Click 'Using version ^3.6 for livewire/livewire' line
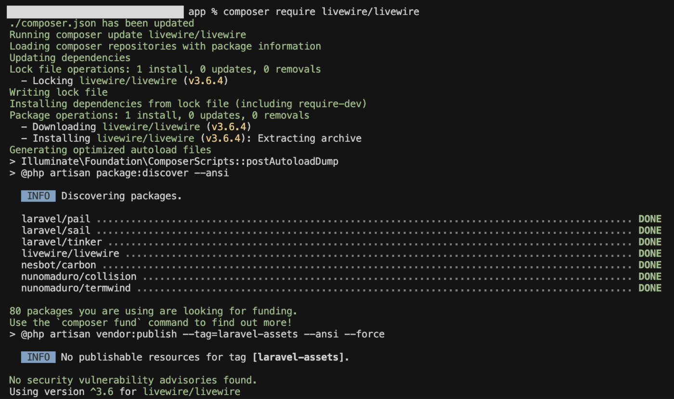 pos(125,392)
